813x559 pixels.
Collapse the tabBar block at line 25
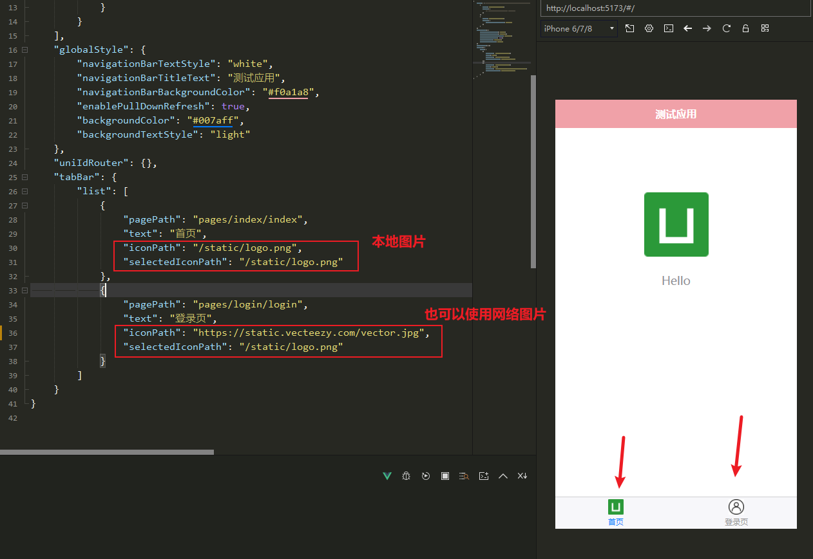tap(24, 177)
